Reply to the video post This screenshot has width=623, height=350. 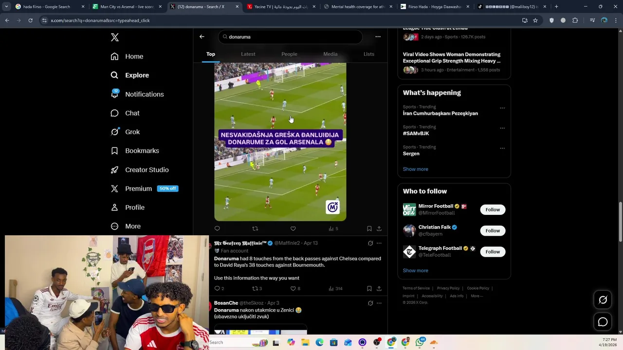click(x=217, y=228)
